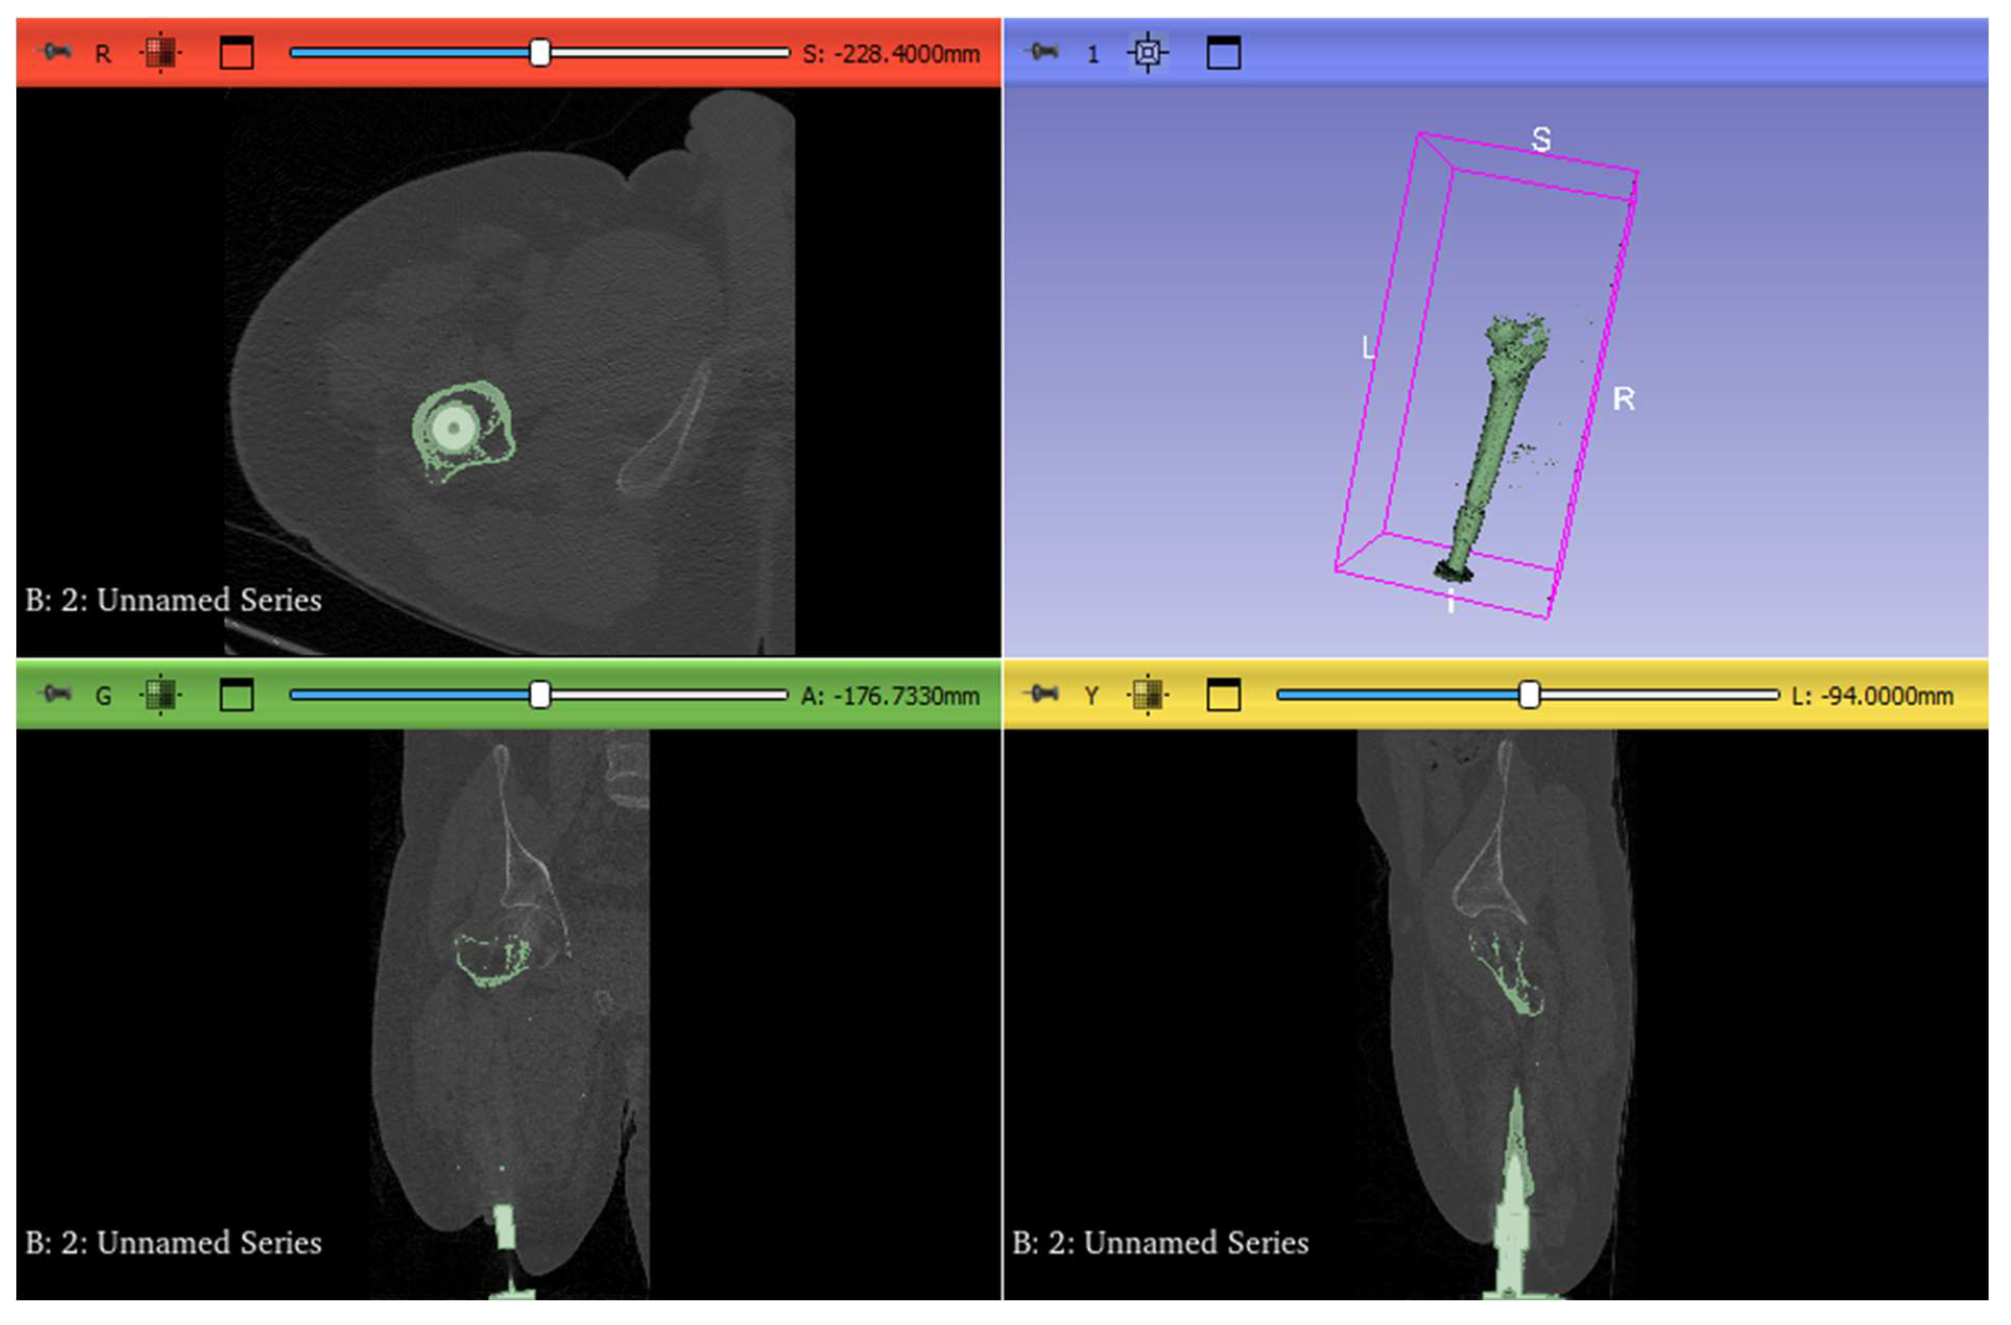Open the 3D view pin menu

coord(1043,52)
